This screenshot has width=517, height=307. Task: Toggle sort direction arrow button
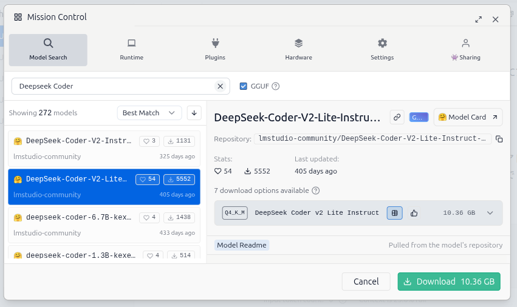[194, 113]
